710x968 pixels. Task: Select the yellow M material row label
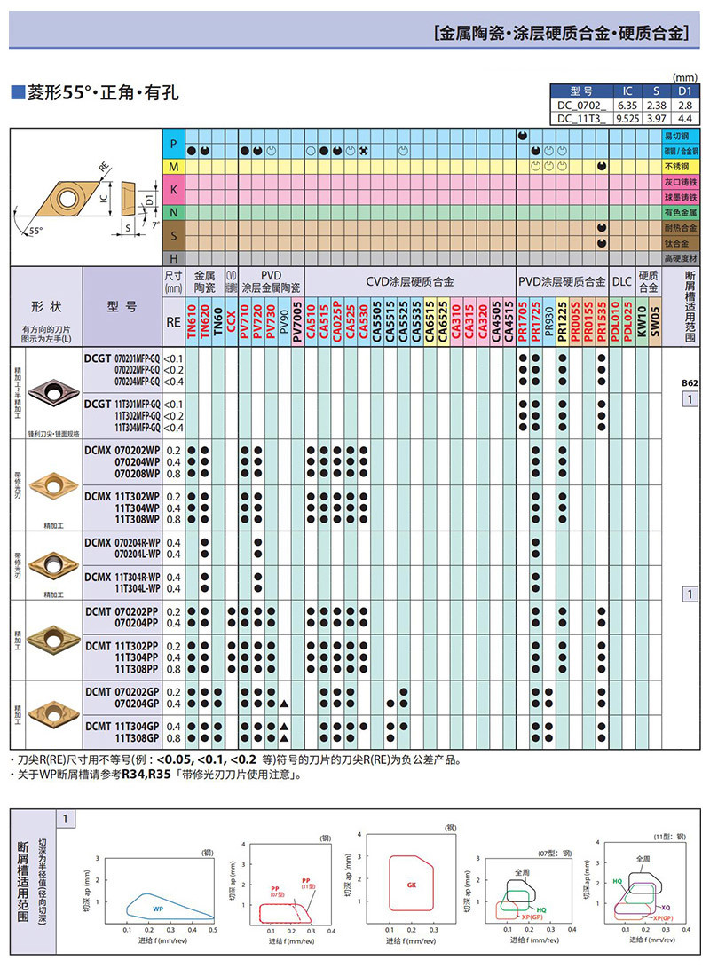click(x=173, y=167)
